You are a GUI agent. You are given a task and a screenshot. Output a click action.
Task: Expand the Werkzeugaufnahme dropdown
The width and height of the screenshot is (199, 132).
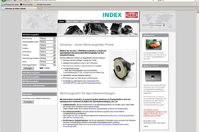[48, 65]
